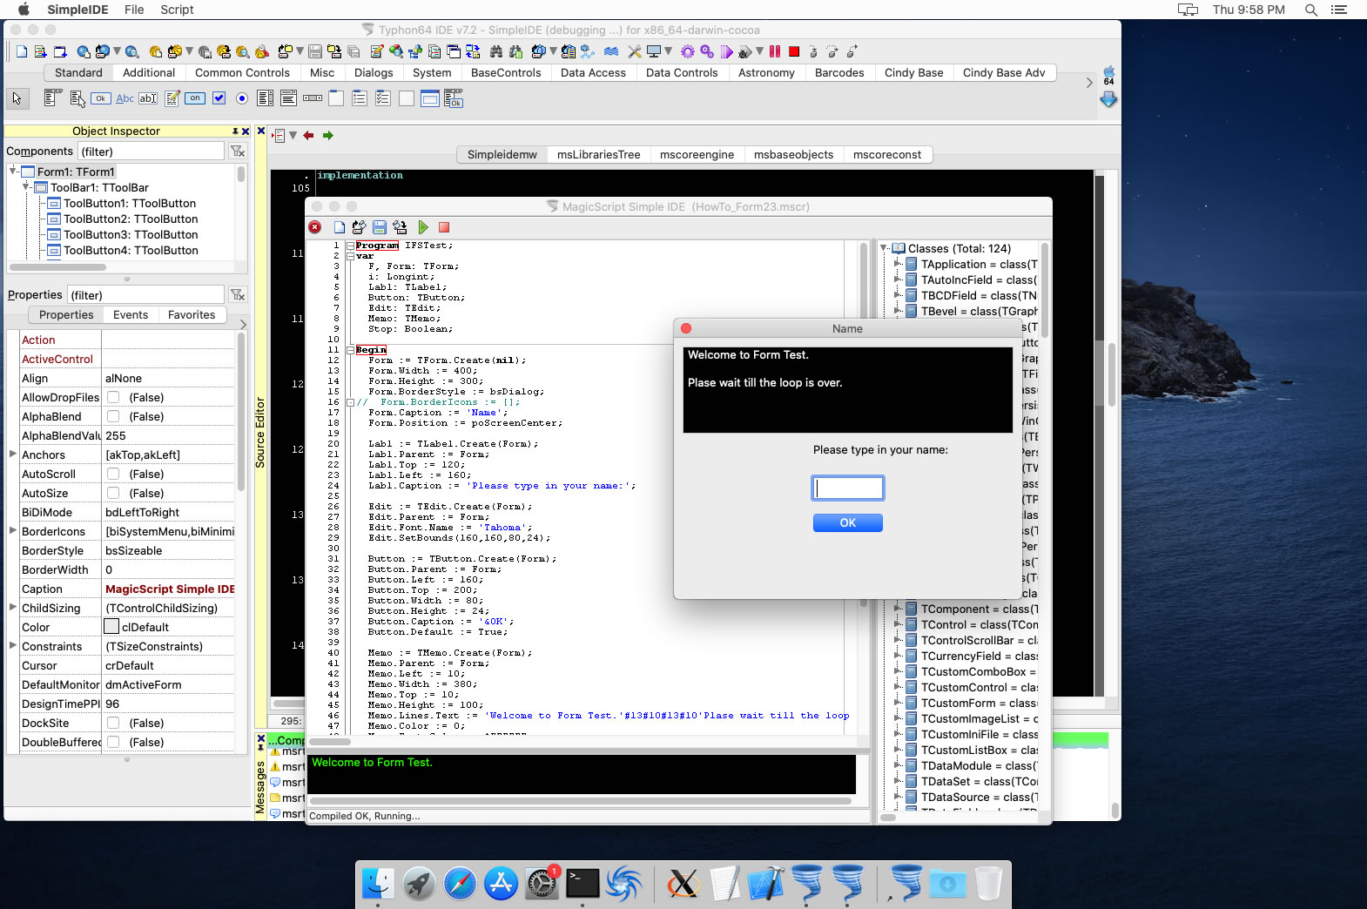Expand the ChildSizing property

click(x=12, y=607)
